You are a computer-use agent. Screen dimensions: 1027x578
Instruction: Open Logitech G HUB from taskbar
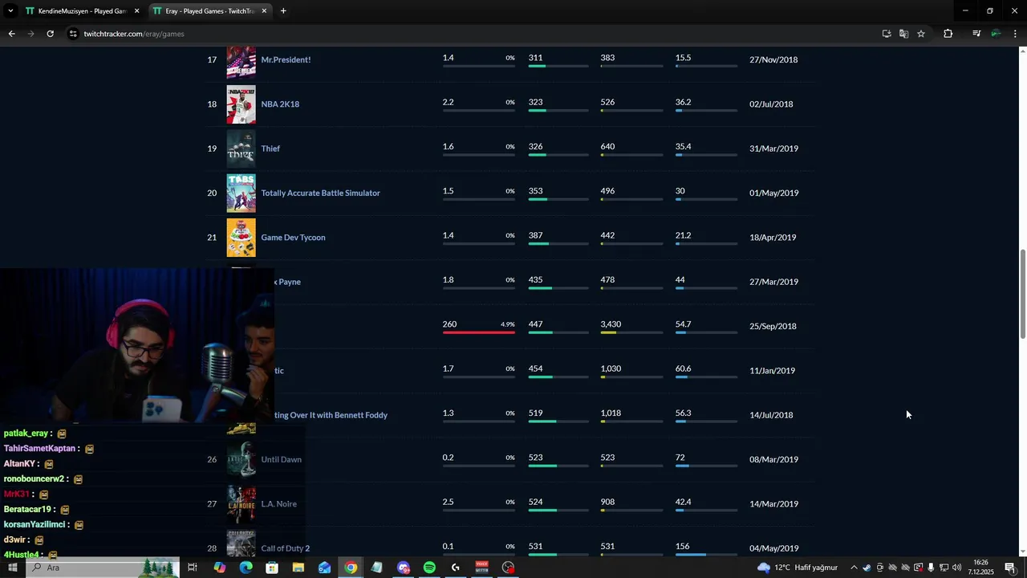[x=456, y=568]
